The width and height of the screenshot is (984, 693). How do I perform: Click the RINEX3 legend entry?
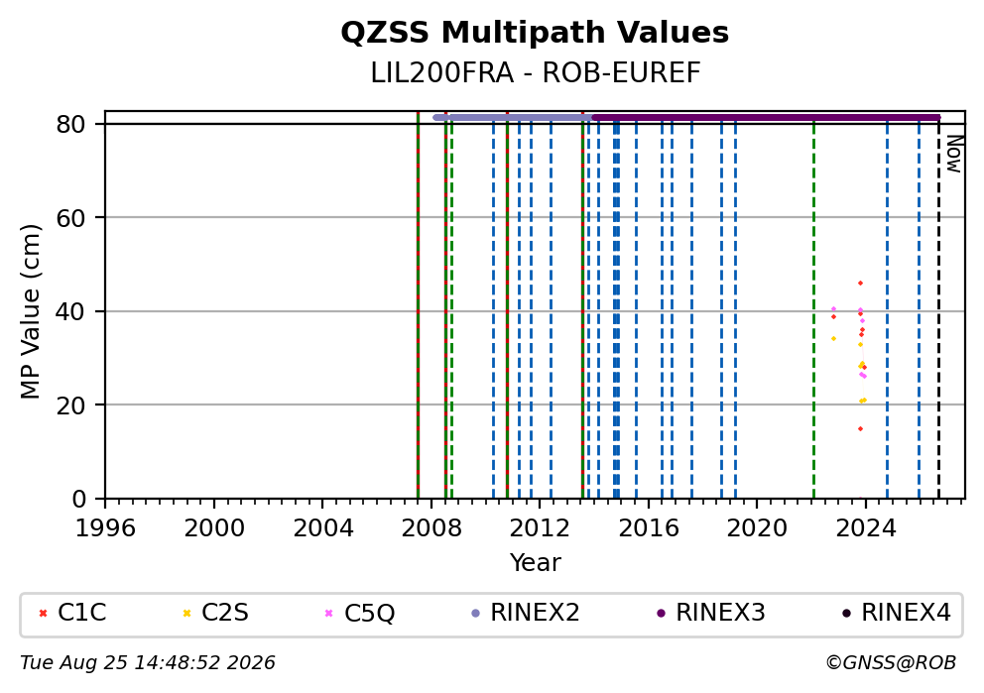[x=711, y=613]
